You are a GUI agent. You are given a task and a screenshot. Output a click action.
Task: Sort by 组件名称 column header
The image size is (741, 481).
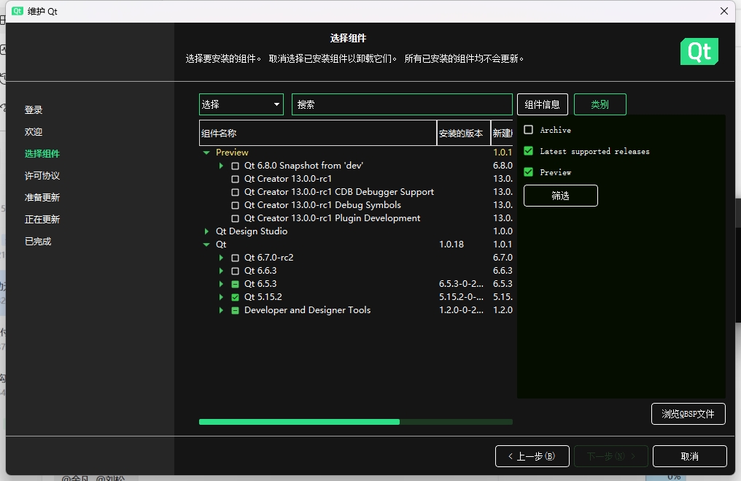[x=317, y=133]
